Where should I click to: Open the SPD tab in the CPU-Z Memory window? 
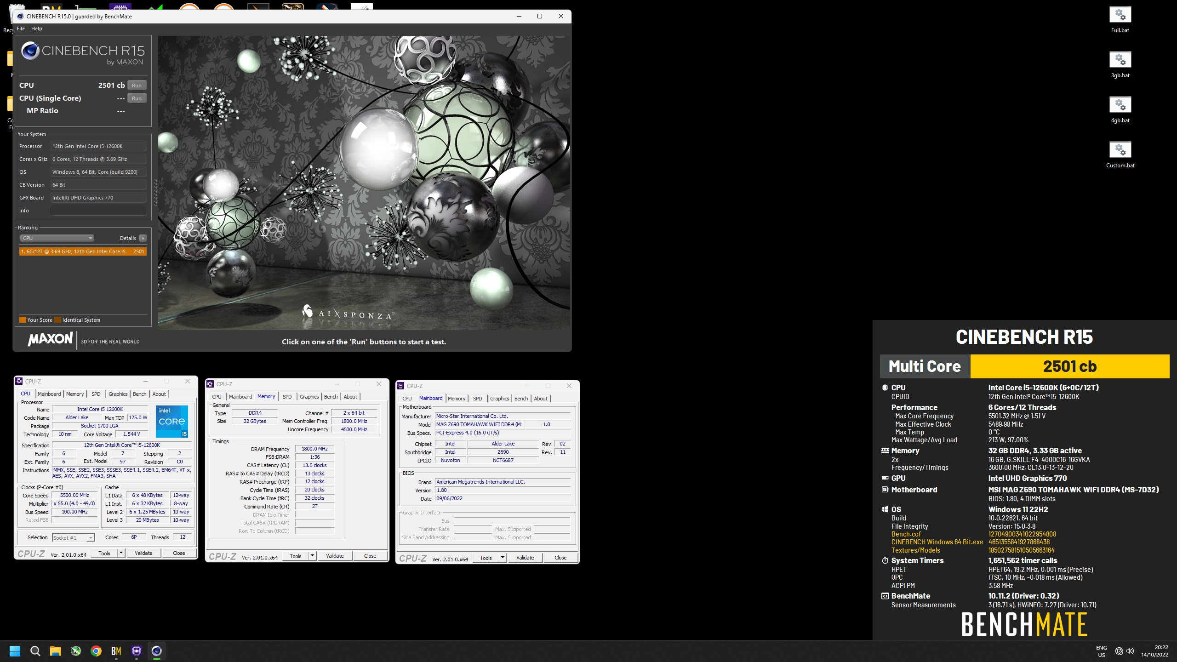(x=287, y=397)
